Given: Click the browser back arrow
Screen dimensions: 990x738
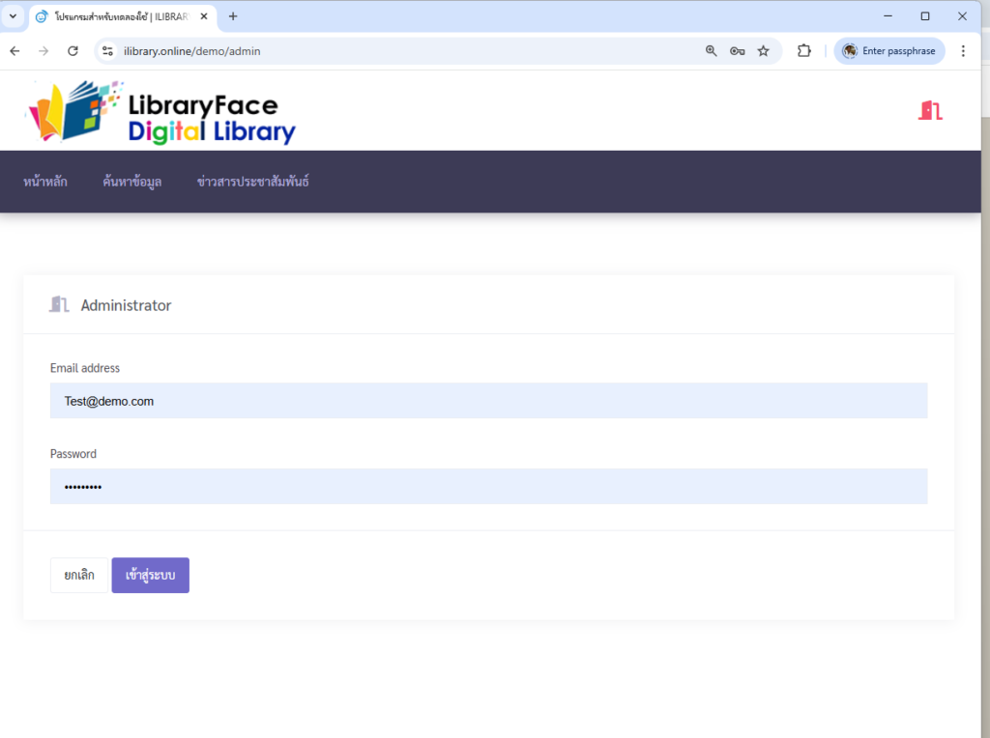Looking at the screenshot, I should [x=15, y=51].
